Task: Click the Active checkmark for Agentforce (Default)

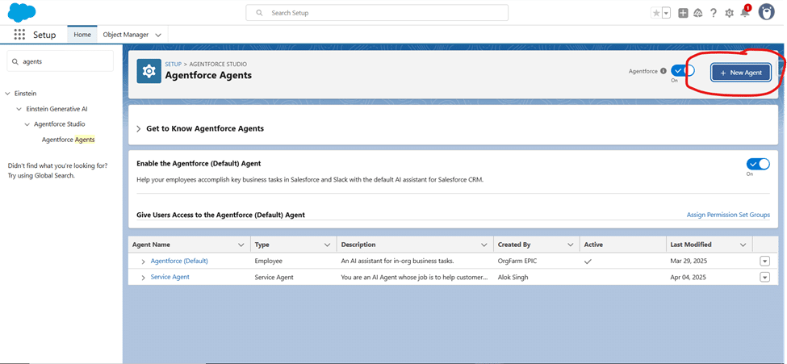Action: coord(588,261)
